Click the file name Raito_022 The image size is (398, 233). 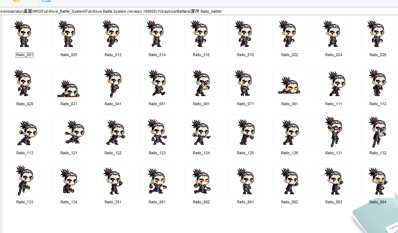coord(290,55)
